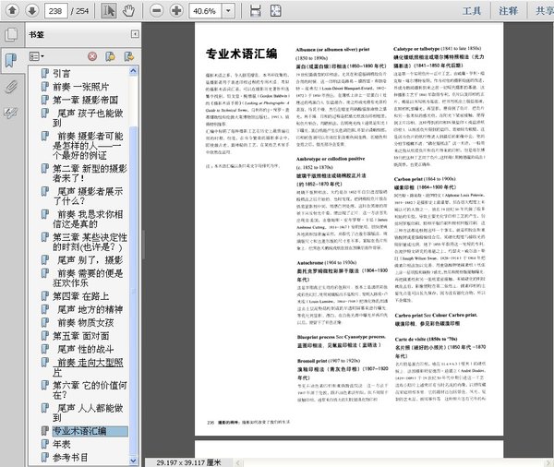This screenshot has height=467, width=554.
Task: Open the 前奏 需要的便是狂欢作乐 bookmark
Action: pyautogui.click(x=88, y=278)
